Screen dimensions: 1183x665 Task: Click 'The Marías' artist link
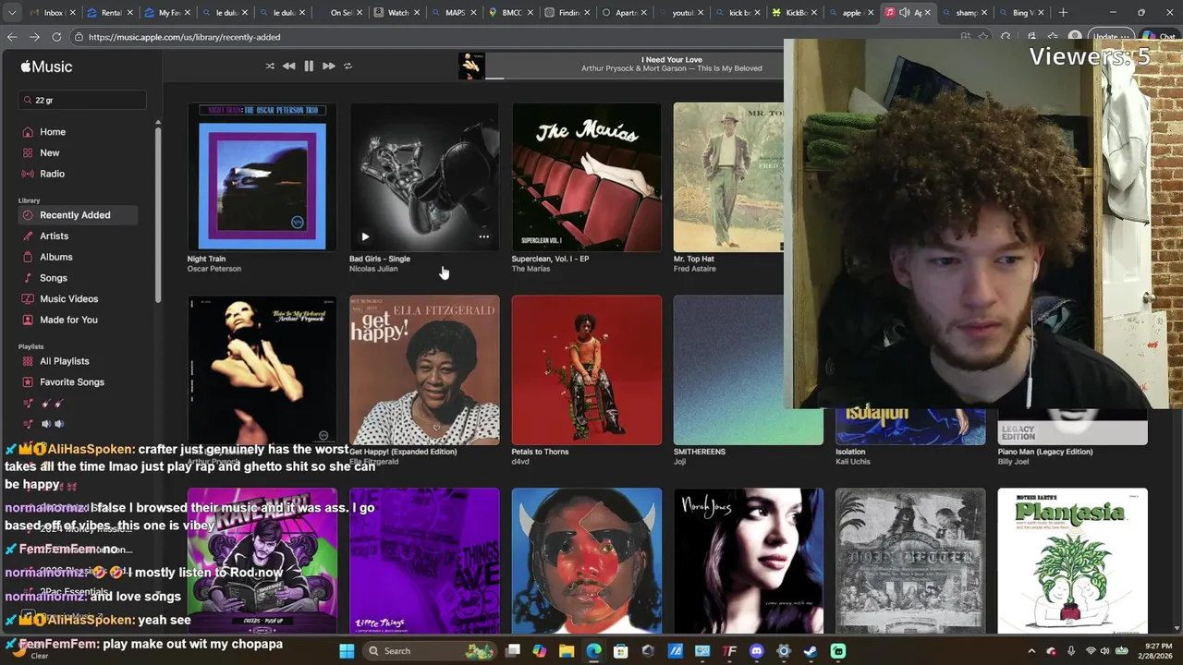coord(531,269)
